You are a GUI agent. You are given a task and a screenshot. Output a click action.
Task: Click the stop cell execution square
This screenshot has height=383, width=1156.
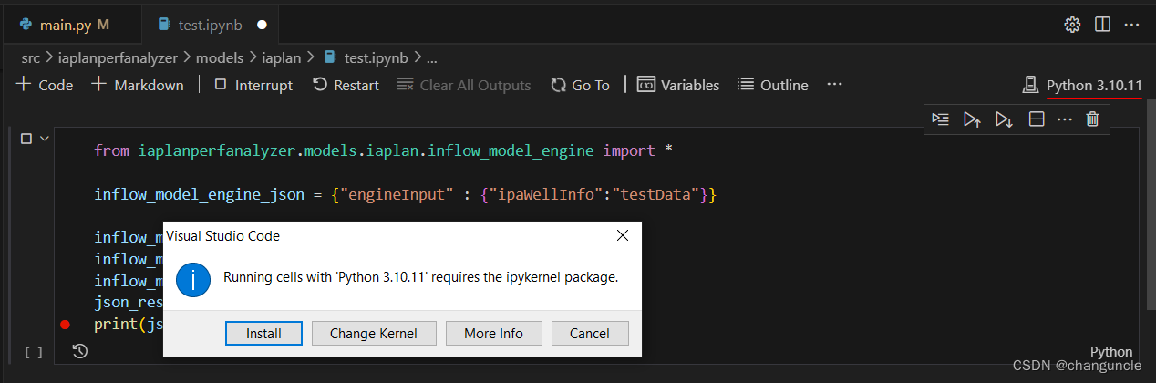click(26, 139)
